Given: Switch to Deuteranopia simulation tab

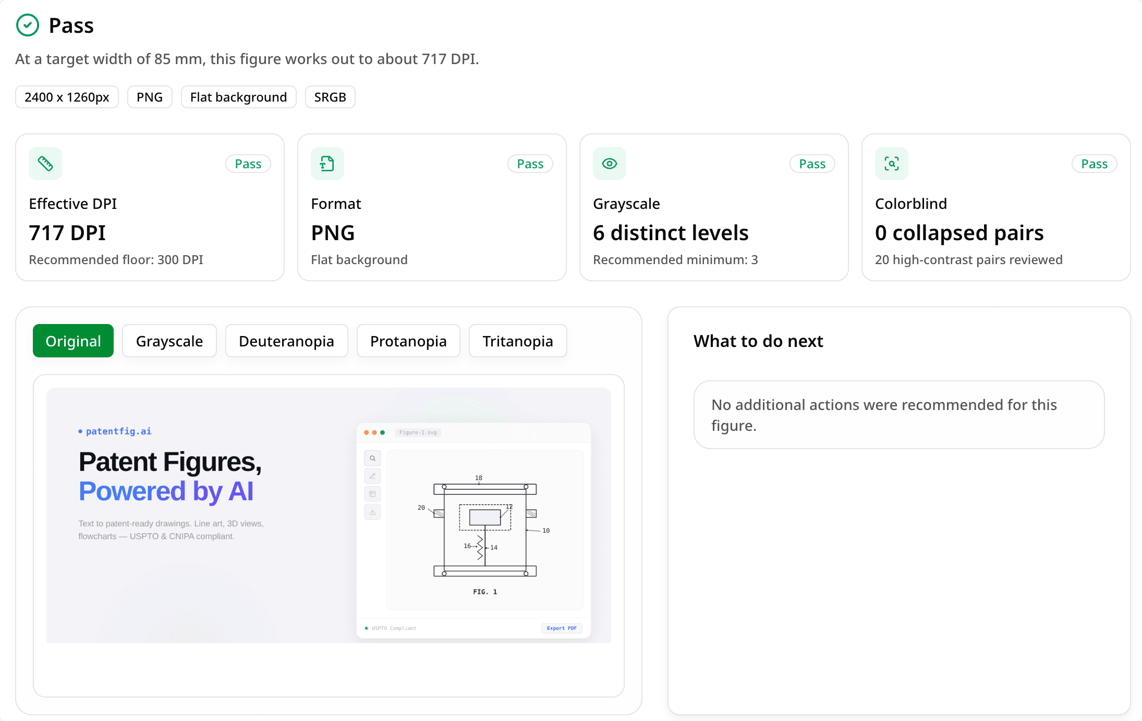Looking at the screenshot, I should click(x=286, y=341).
